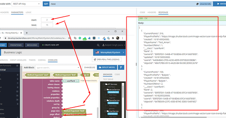Click OPEN REAL-TIME LOGGING button

(107, 59)
